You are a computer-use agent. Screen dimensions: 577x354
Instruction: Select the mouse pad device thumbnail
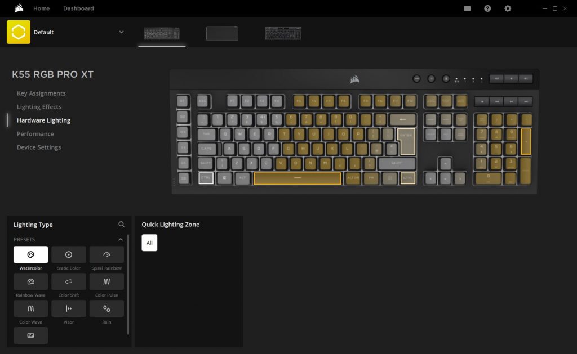click(x=222, y=33)
